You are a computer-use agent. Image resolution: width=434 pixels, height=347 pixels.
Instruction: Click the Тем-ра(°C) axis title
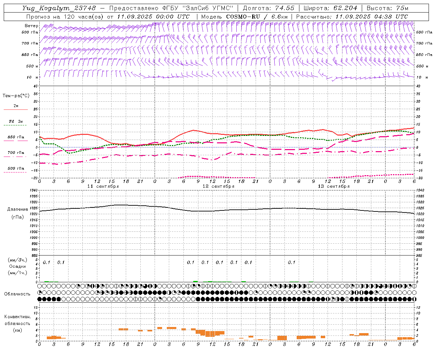[16, 96]
